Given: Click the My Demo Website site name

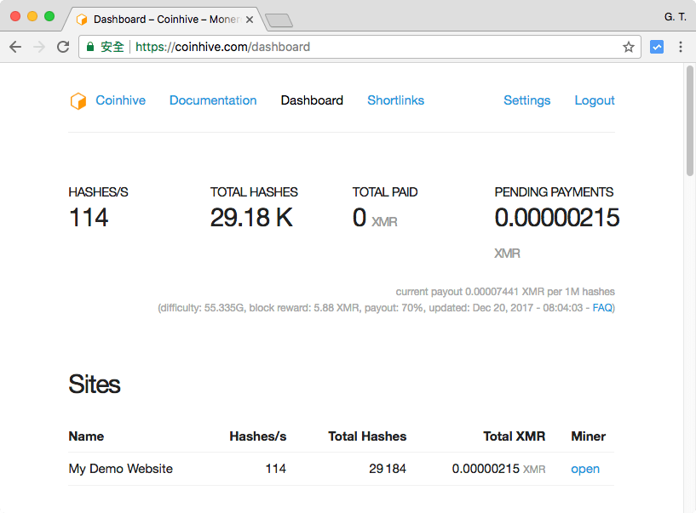Looking at the screenshot, I should point(120,469).
